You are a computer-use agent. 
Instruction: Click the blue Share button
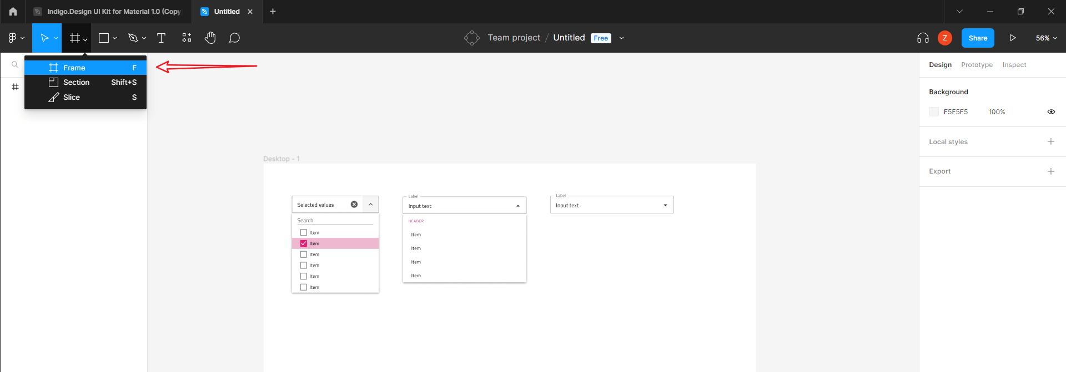[x=978, y=38]
